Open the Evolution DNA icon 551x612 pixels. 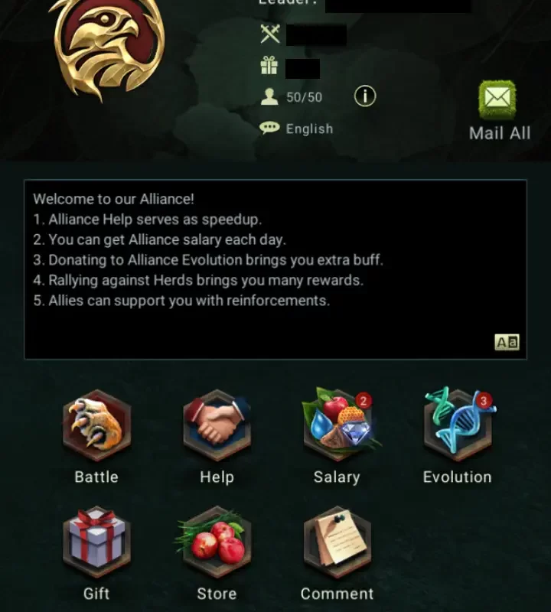458,425
